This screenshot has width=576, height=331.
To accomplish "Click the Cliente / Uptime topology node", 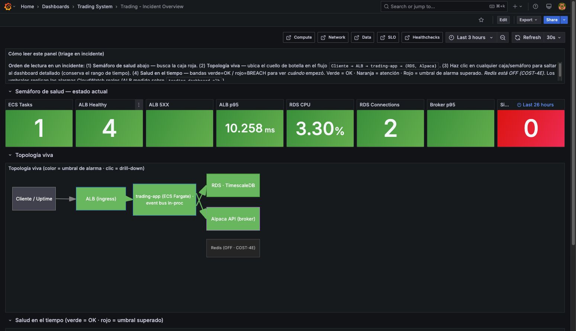I will pyautogui.click(x=34, y=199).
